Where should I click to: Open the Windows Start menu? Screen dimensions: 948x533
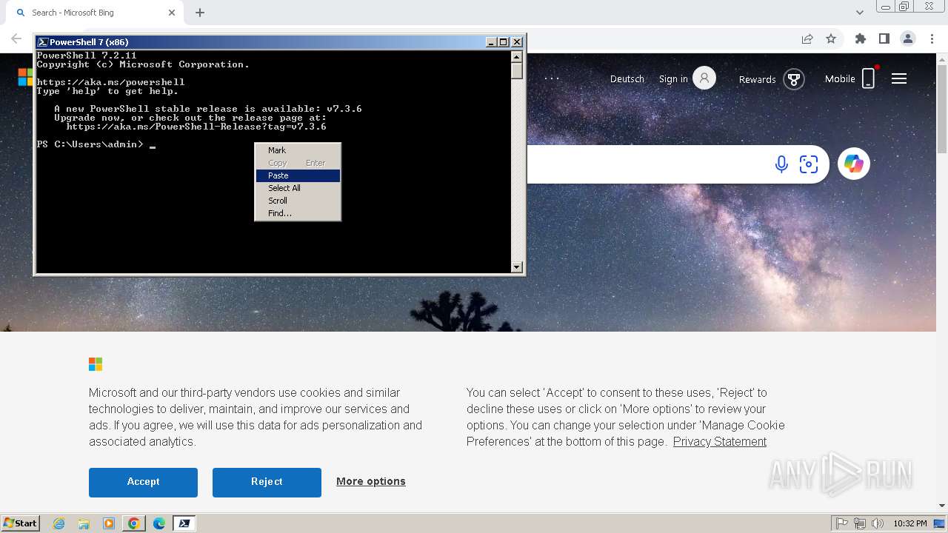pos(20,523)
